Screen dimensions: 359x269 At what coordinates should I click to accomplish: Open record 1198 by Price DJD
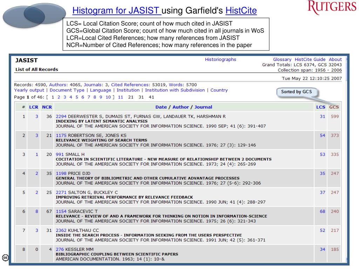[61, 173]
